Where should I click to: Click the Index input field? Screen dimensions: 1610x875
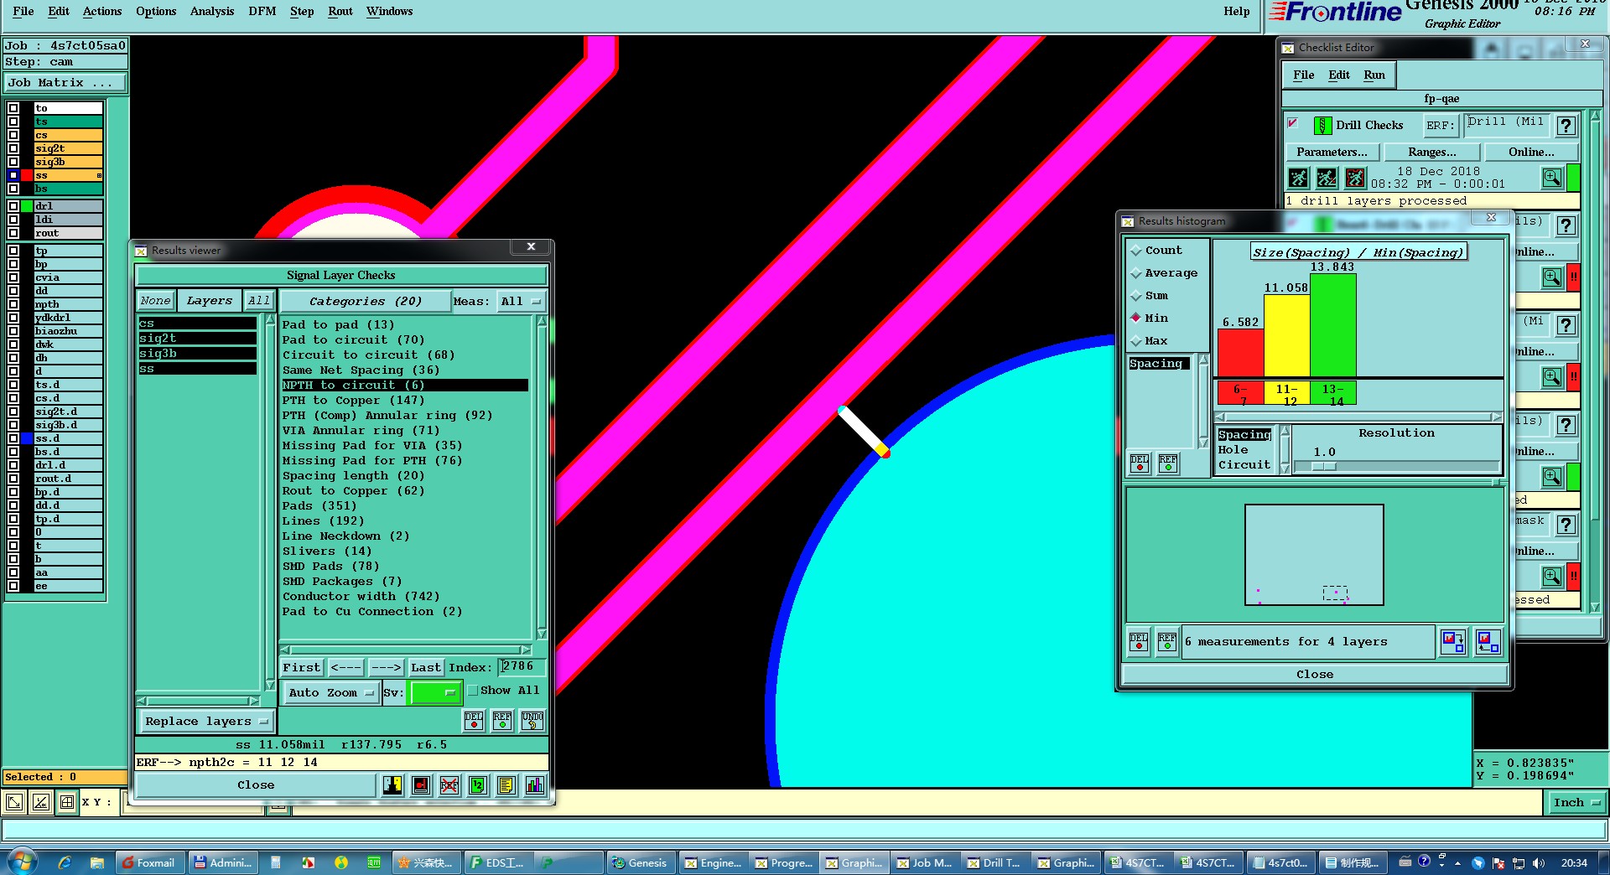522,667
